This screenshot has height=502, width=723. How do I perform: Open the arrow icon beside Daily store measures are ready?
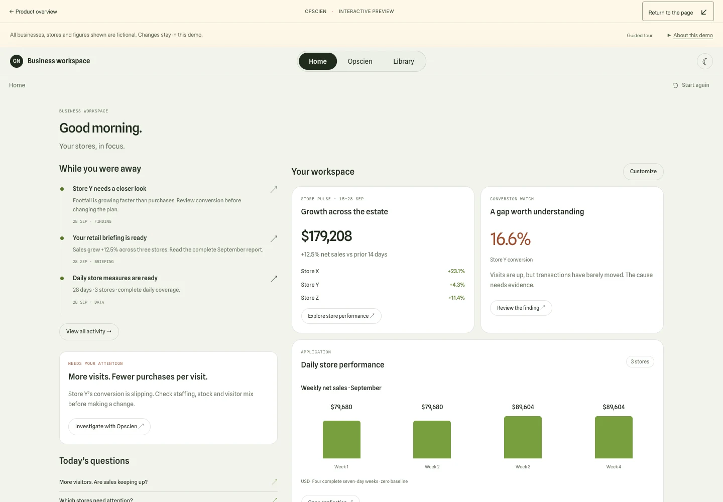(x=274, y=279)
